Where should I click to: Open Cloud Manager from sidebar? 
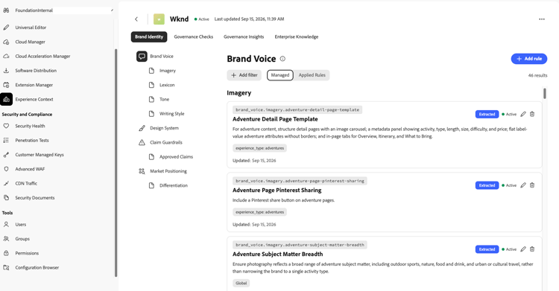point(30,42)
